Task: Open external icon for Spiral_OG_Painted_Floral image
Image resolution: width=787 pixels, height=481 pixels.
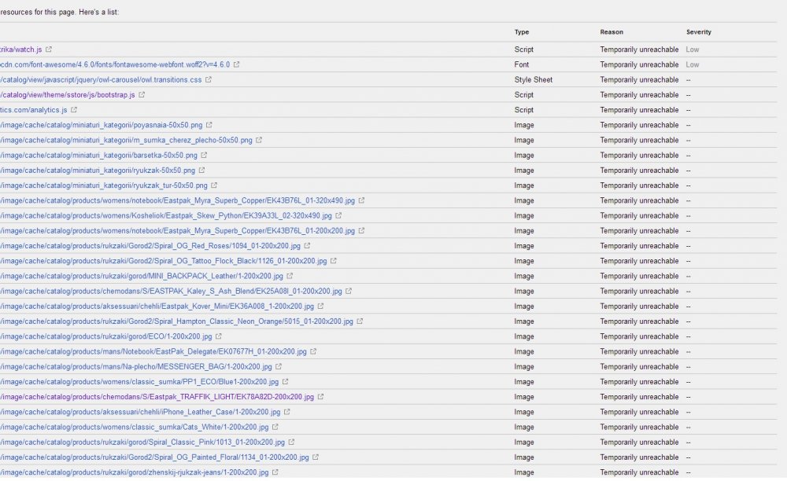Action: click(316, 457)
